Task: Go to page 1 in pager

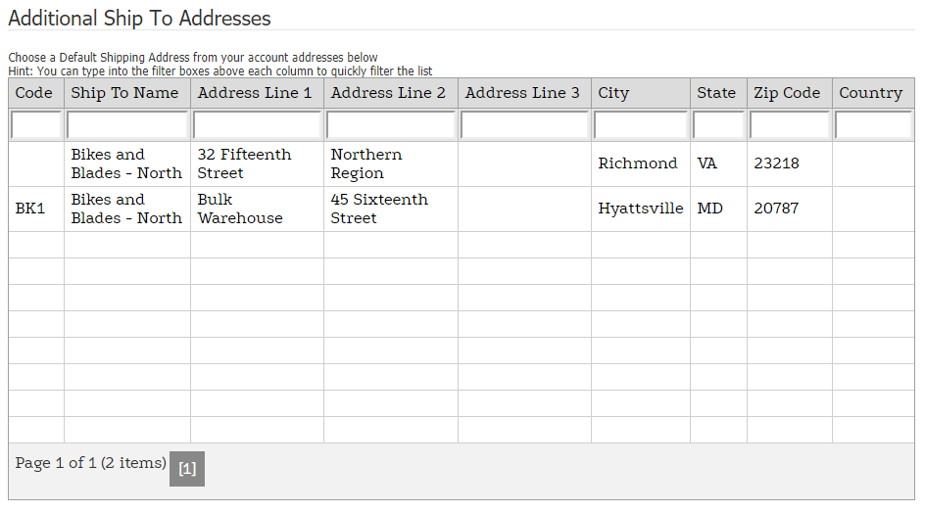Action: coord(187,469)
